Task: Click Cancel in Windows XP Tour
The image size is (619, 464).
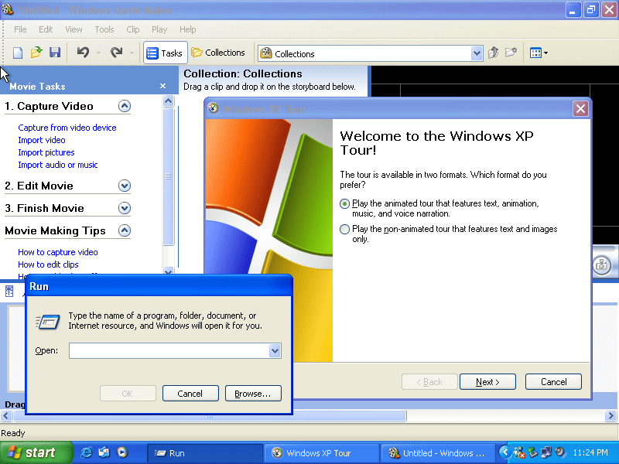Action: coord(553,382)
